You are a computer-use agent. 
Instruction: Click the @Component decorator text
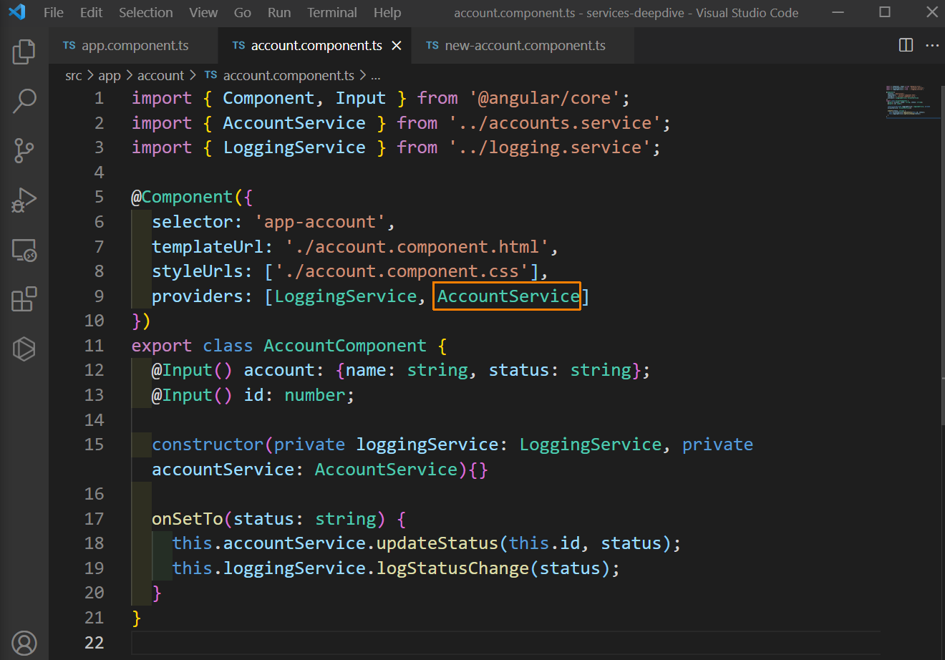183,197
